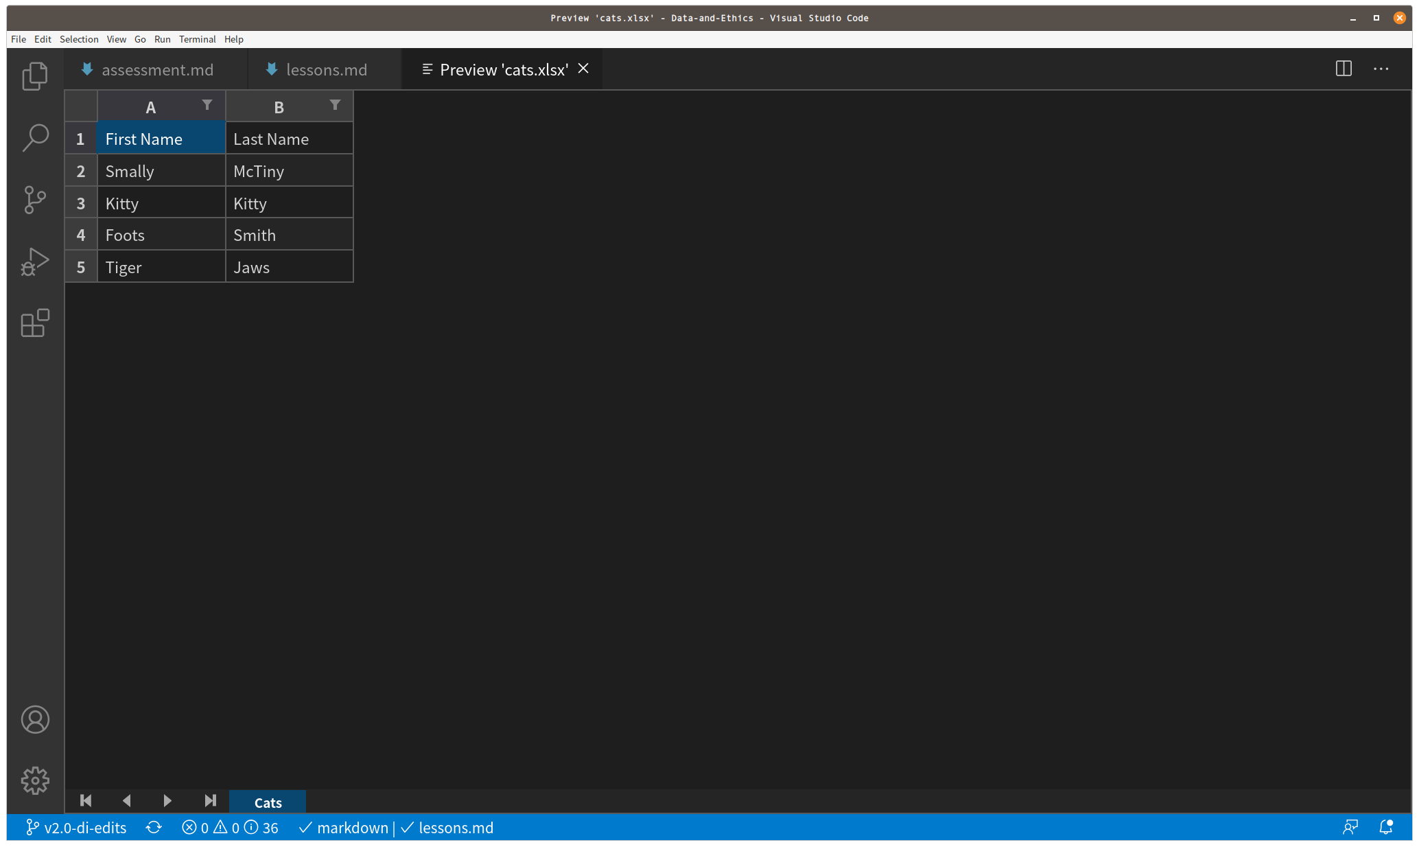Image resolution: width=1419 pixels, height=847 pixels.
Task: Open editor More Actions ellipsis
Action: coord(1381,69)
